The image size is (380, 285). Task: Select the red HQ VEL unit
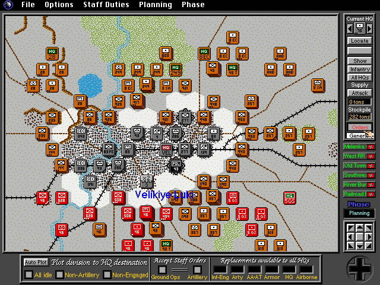pos(166,150)
